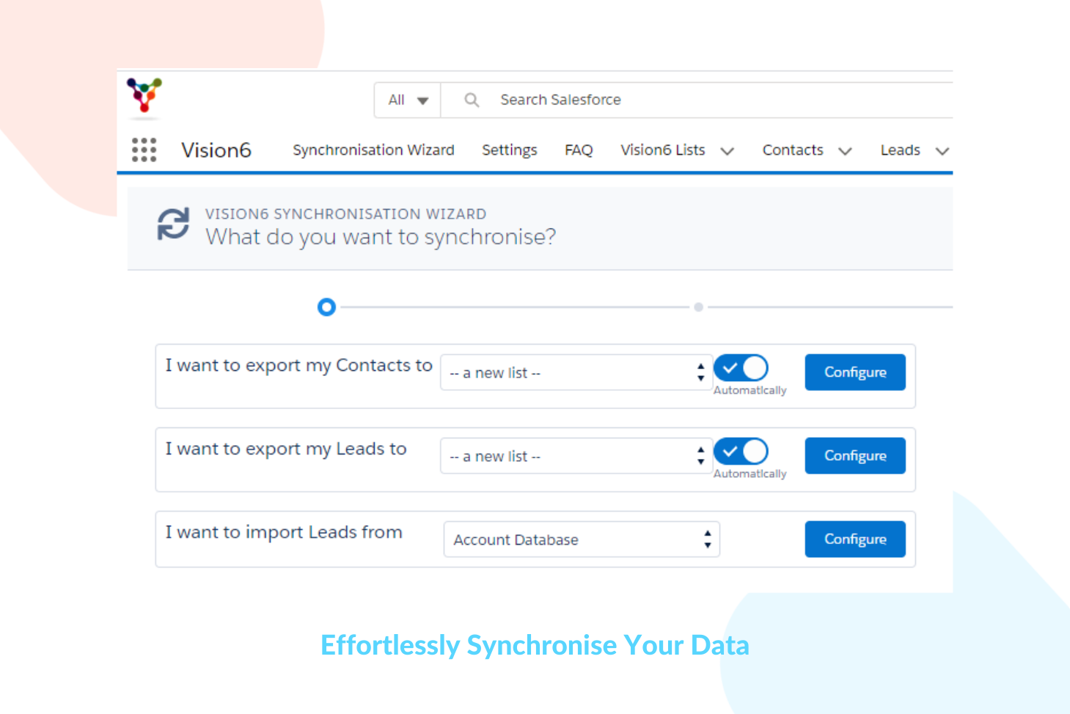Open the All search scope dropdown
The image size is (1070, 714).
(x=406, y=100)
